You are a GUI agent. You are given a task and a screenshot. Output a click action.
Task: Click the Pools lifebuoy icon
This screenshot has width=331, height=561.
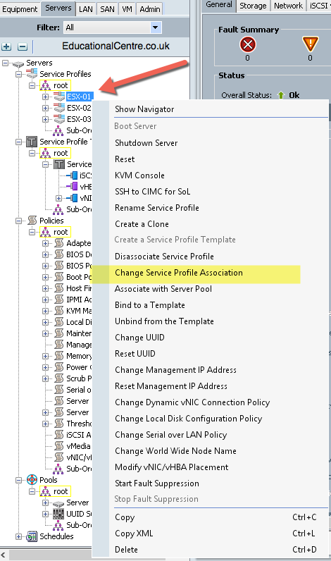click(x=32, y=480)
